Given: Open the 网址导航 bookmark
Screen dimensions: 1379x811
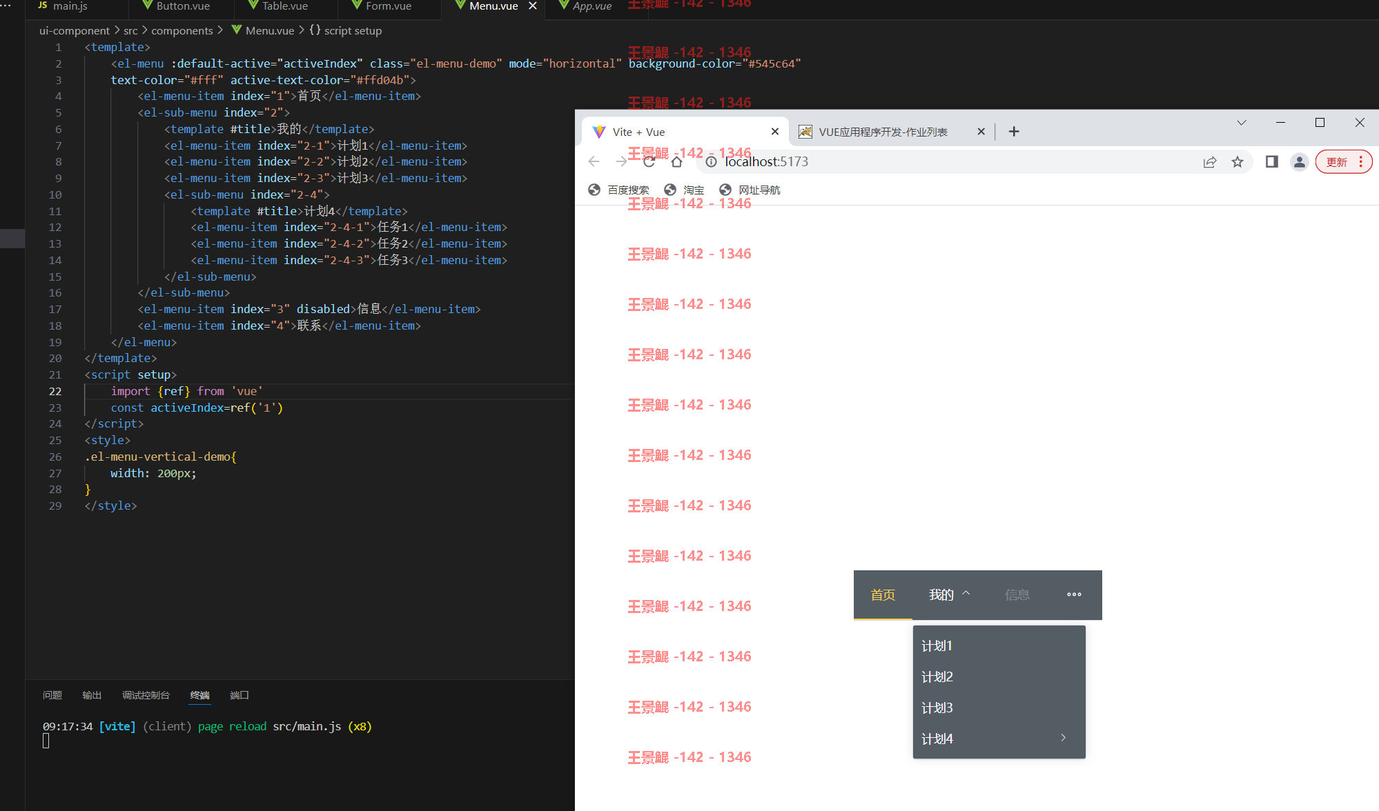Looking at the screenshot, I should [750, 190].
